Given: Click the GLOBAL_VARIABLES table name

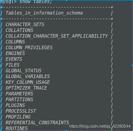Looking at the screenshot, I should 28,77.
